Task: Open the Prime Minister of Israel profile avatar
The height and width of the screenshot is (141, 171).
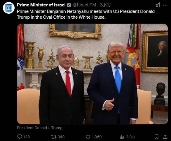Action: pyautogui.click(x=9, y=8)
